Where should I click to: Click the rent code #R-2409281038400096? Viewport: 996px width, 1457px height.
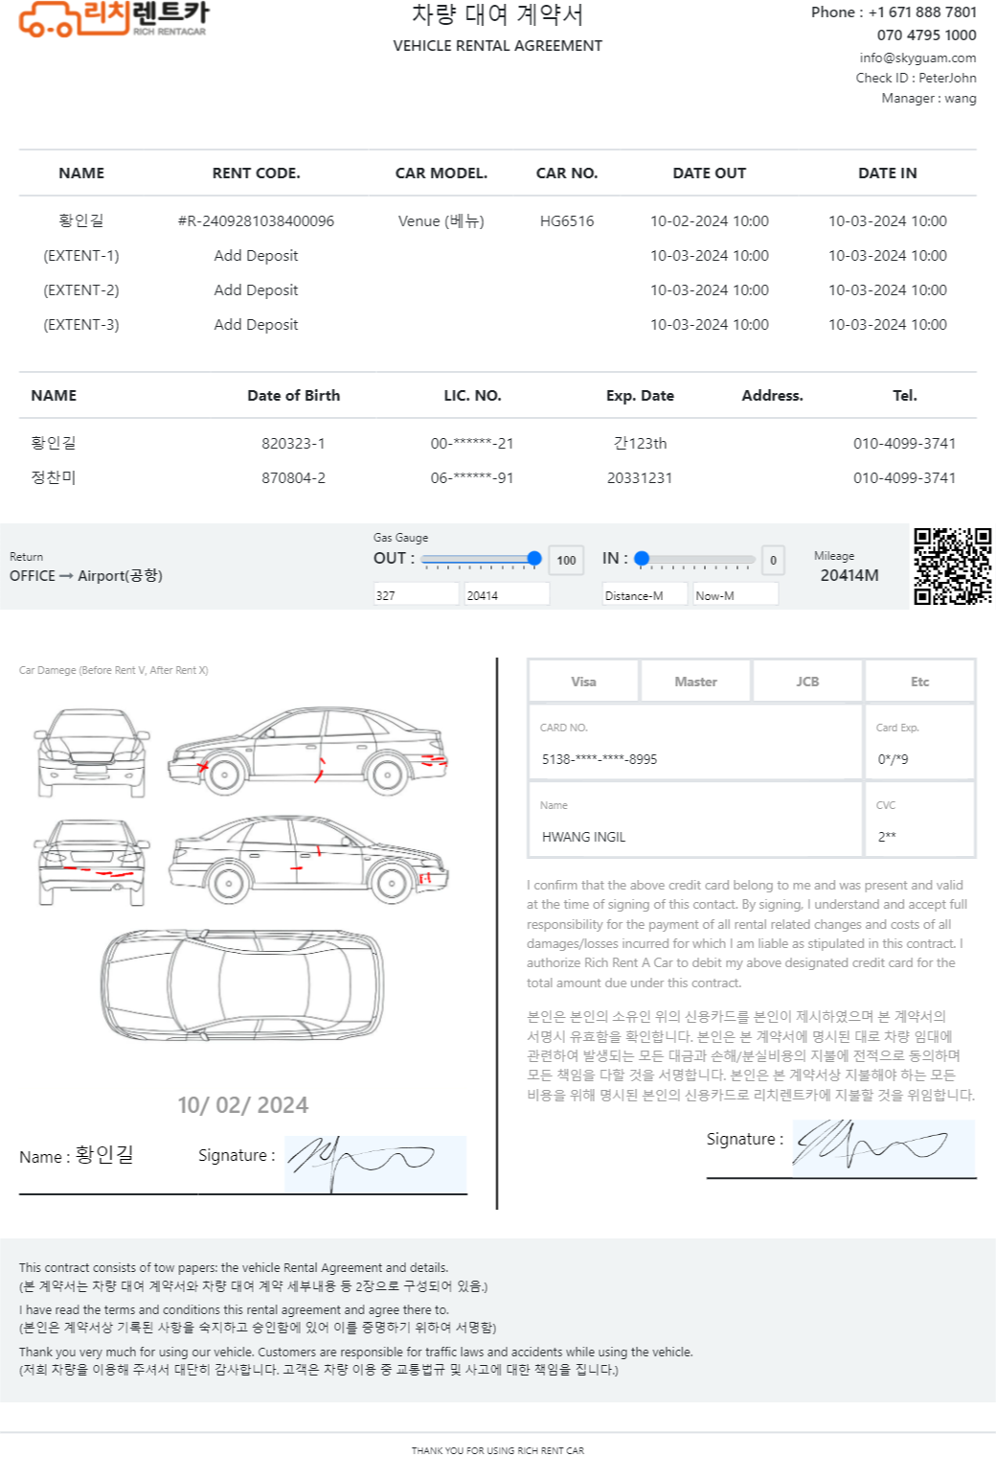256,221
